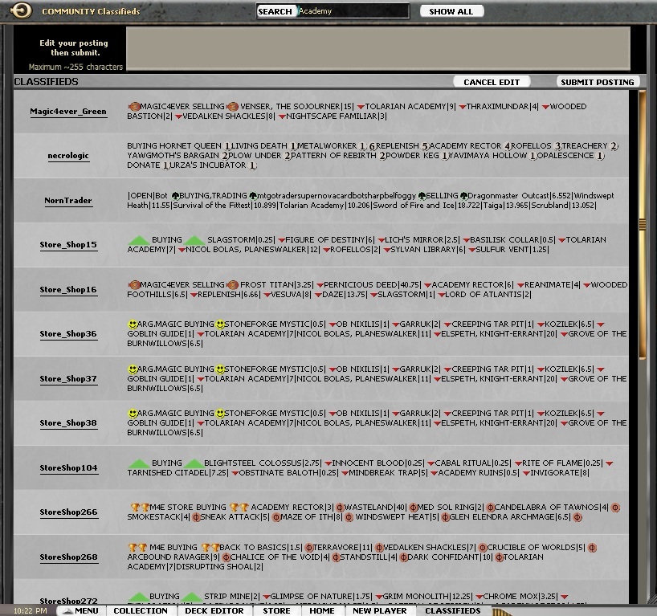Switch to the COLLECTION tab
This screenshot has width=657, height=616.
(141, 610)
